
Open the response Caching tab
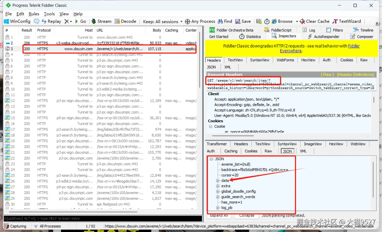231,151
